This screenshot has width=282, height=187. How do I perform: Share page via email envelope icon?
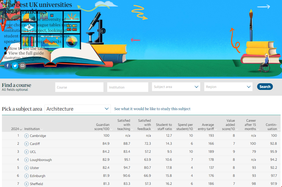(x=22, y=66)
